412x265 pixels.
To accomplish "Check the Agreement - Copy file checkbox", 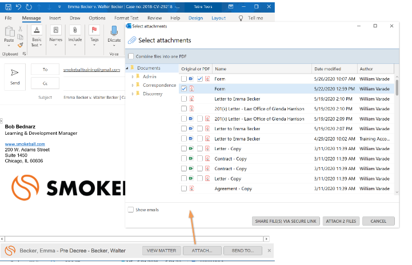I will click(183, 188).
